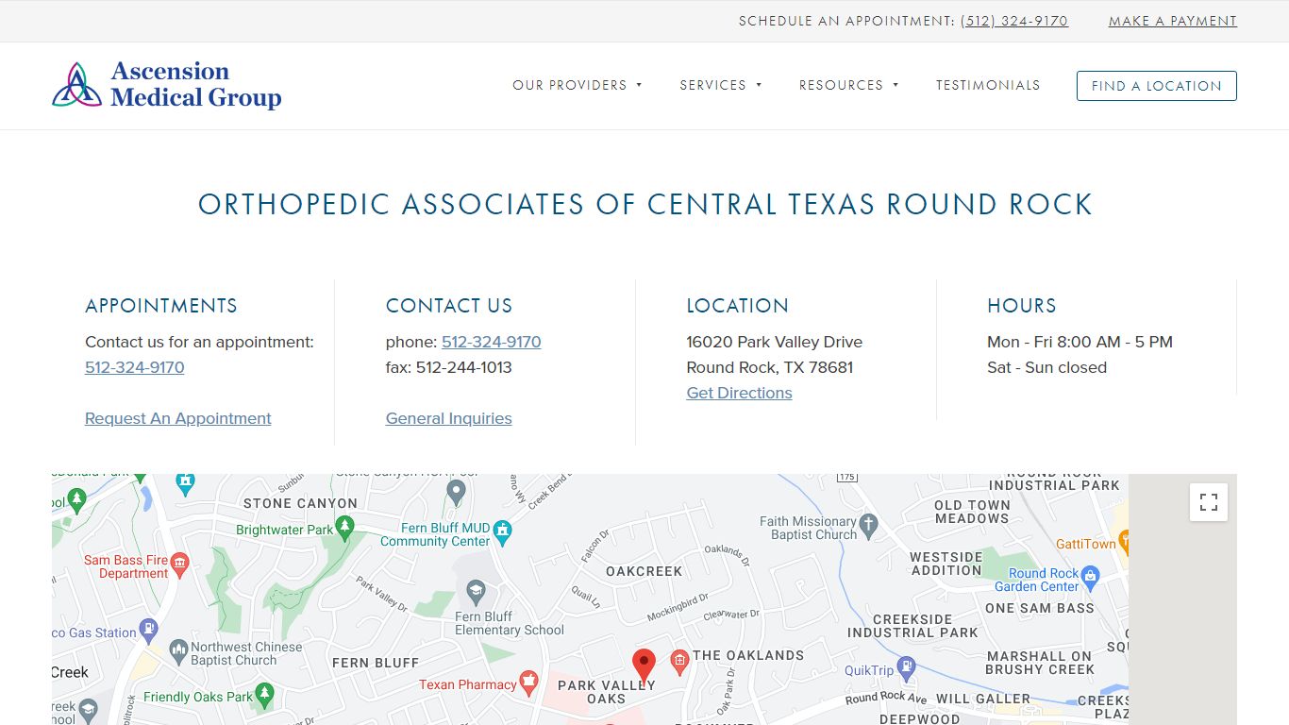
Task: Click the red shop marker beside The Oaklands
Action: coord(678,661)
